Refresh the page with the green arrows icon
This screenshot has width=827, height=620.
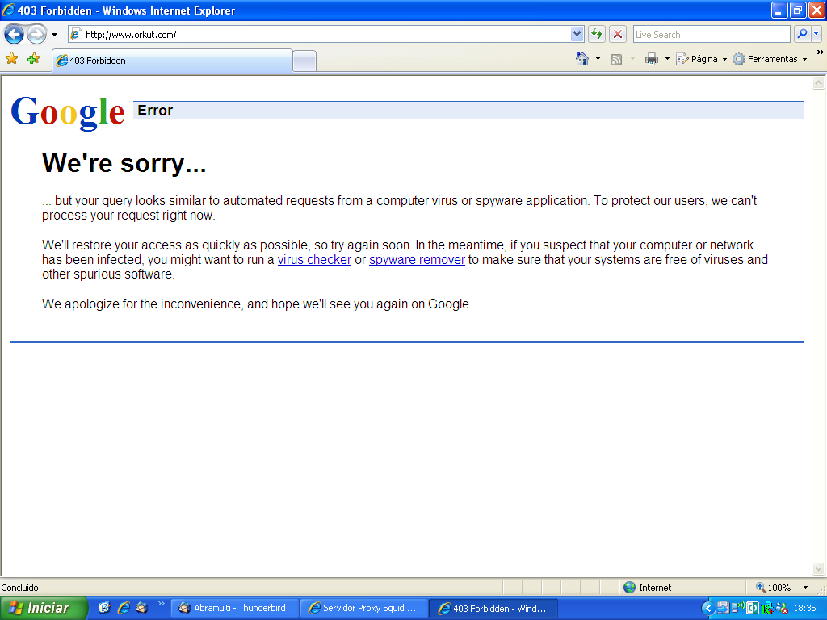coord(597,34)
